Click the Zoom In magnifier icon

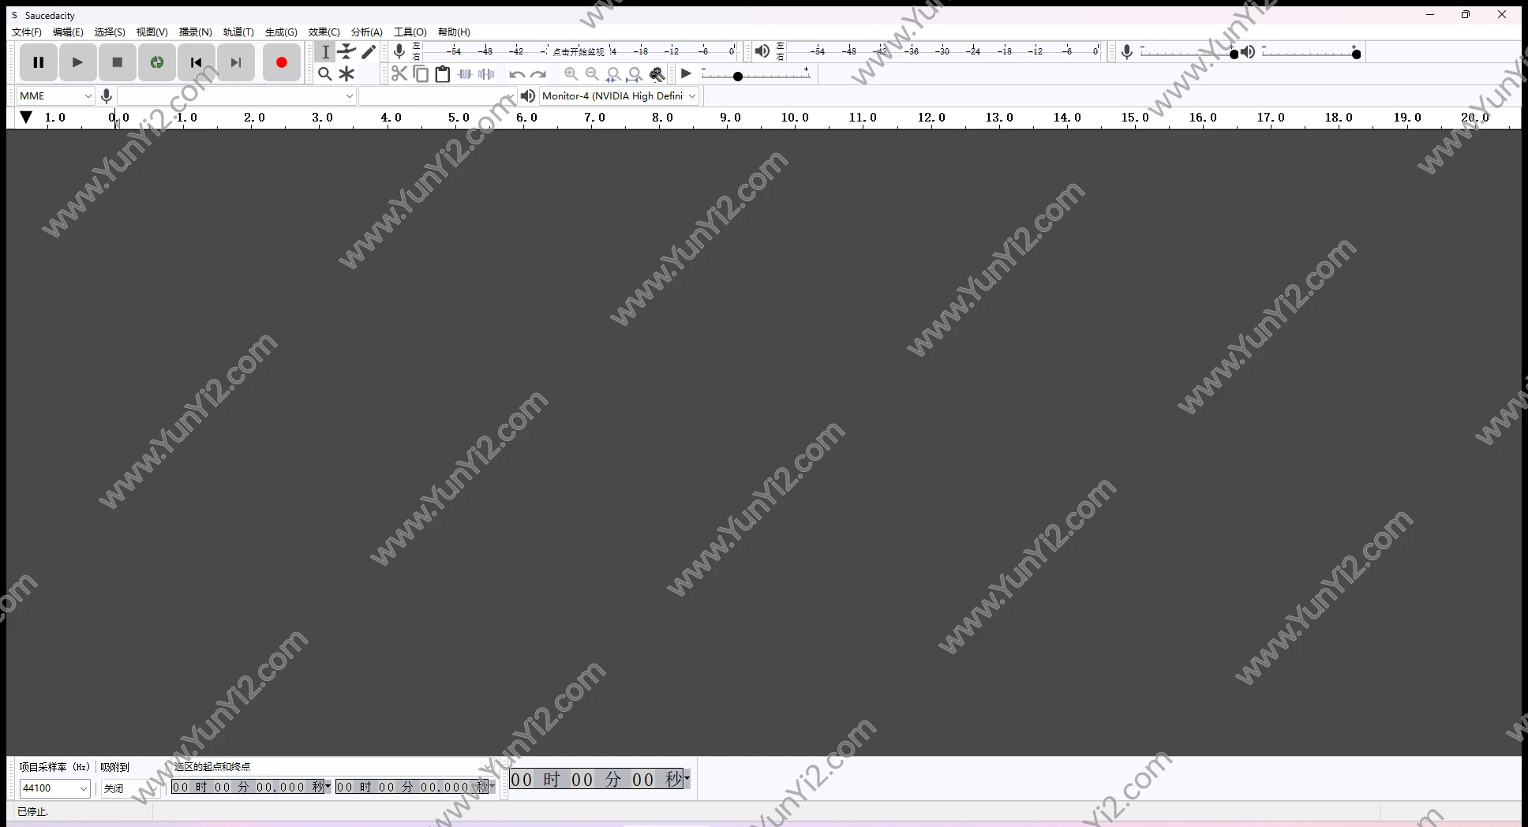571,74
